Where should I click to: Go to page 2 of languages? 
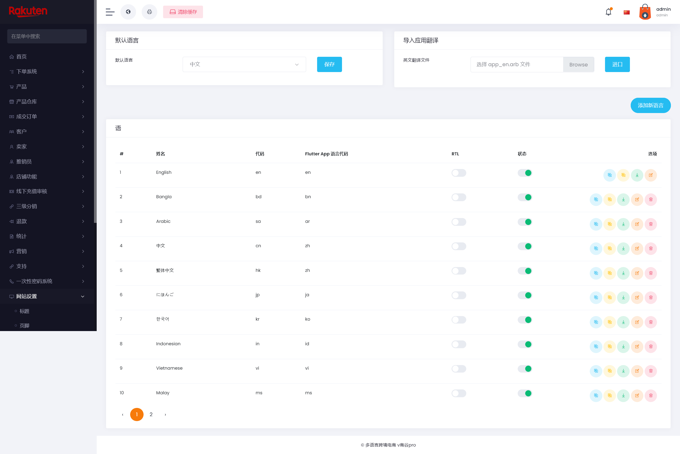[151, 415]
